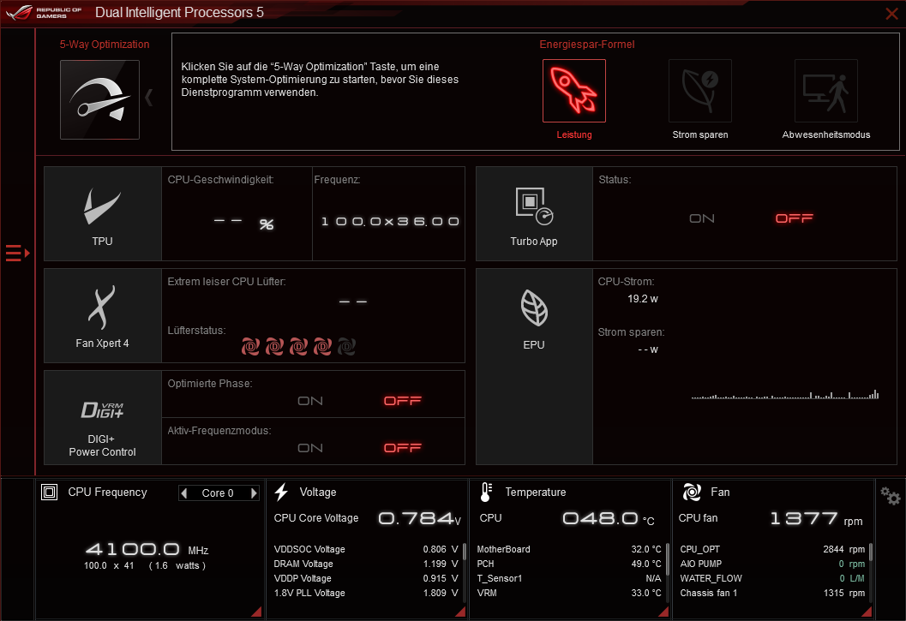Select the Leistung rocket mode
This screenshot has width=906, height=621.
[x=573, y=91]
